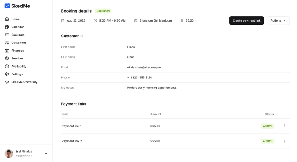Viewport: 297px width, 162px height.
Task: Click the booking time clock icon
Action: tap(95, 20)
